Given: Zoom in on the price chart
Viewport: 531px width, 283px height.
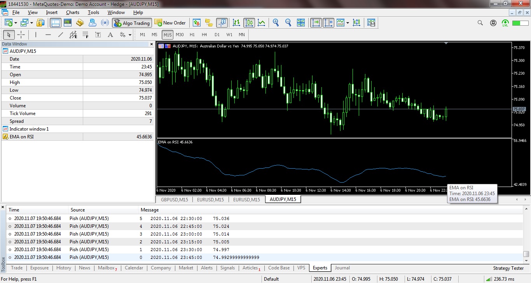Looking at the screenshot, I should point(276,23).
